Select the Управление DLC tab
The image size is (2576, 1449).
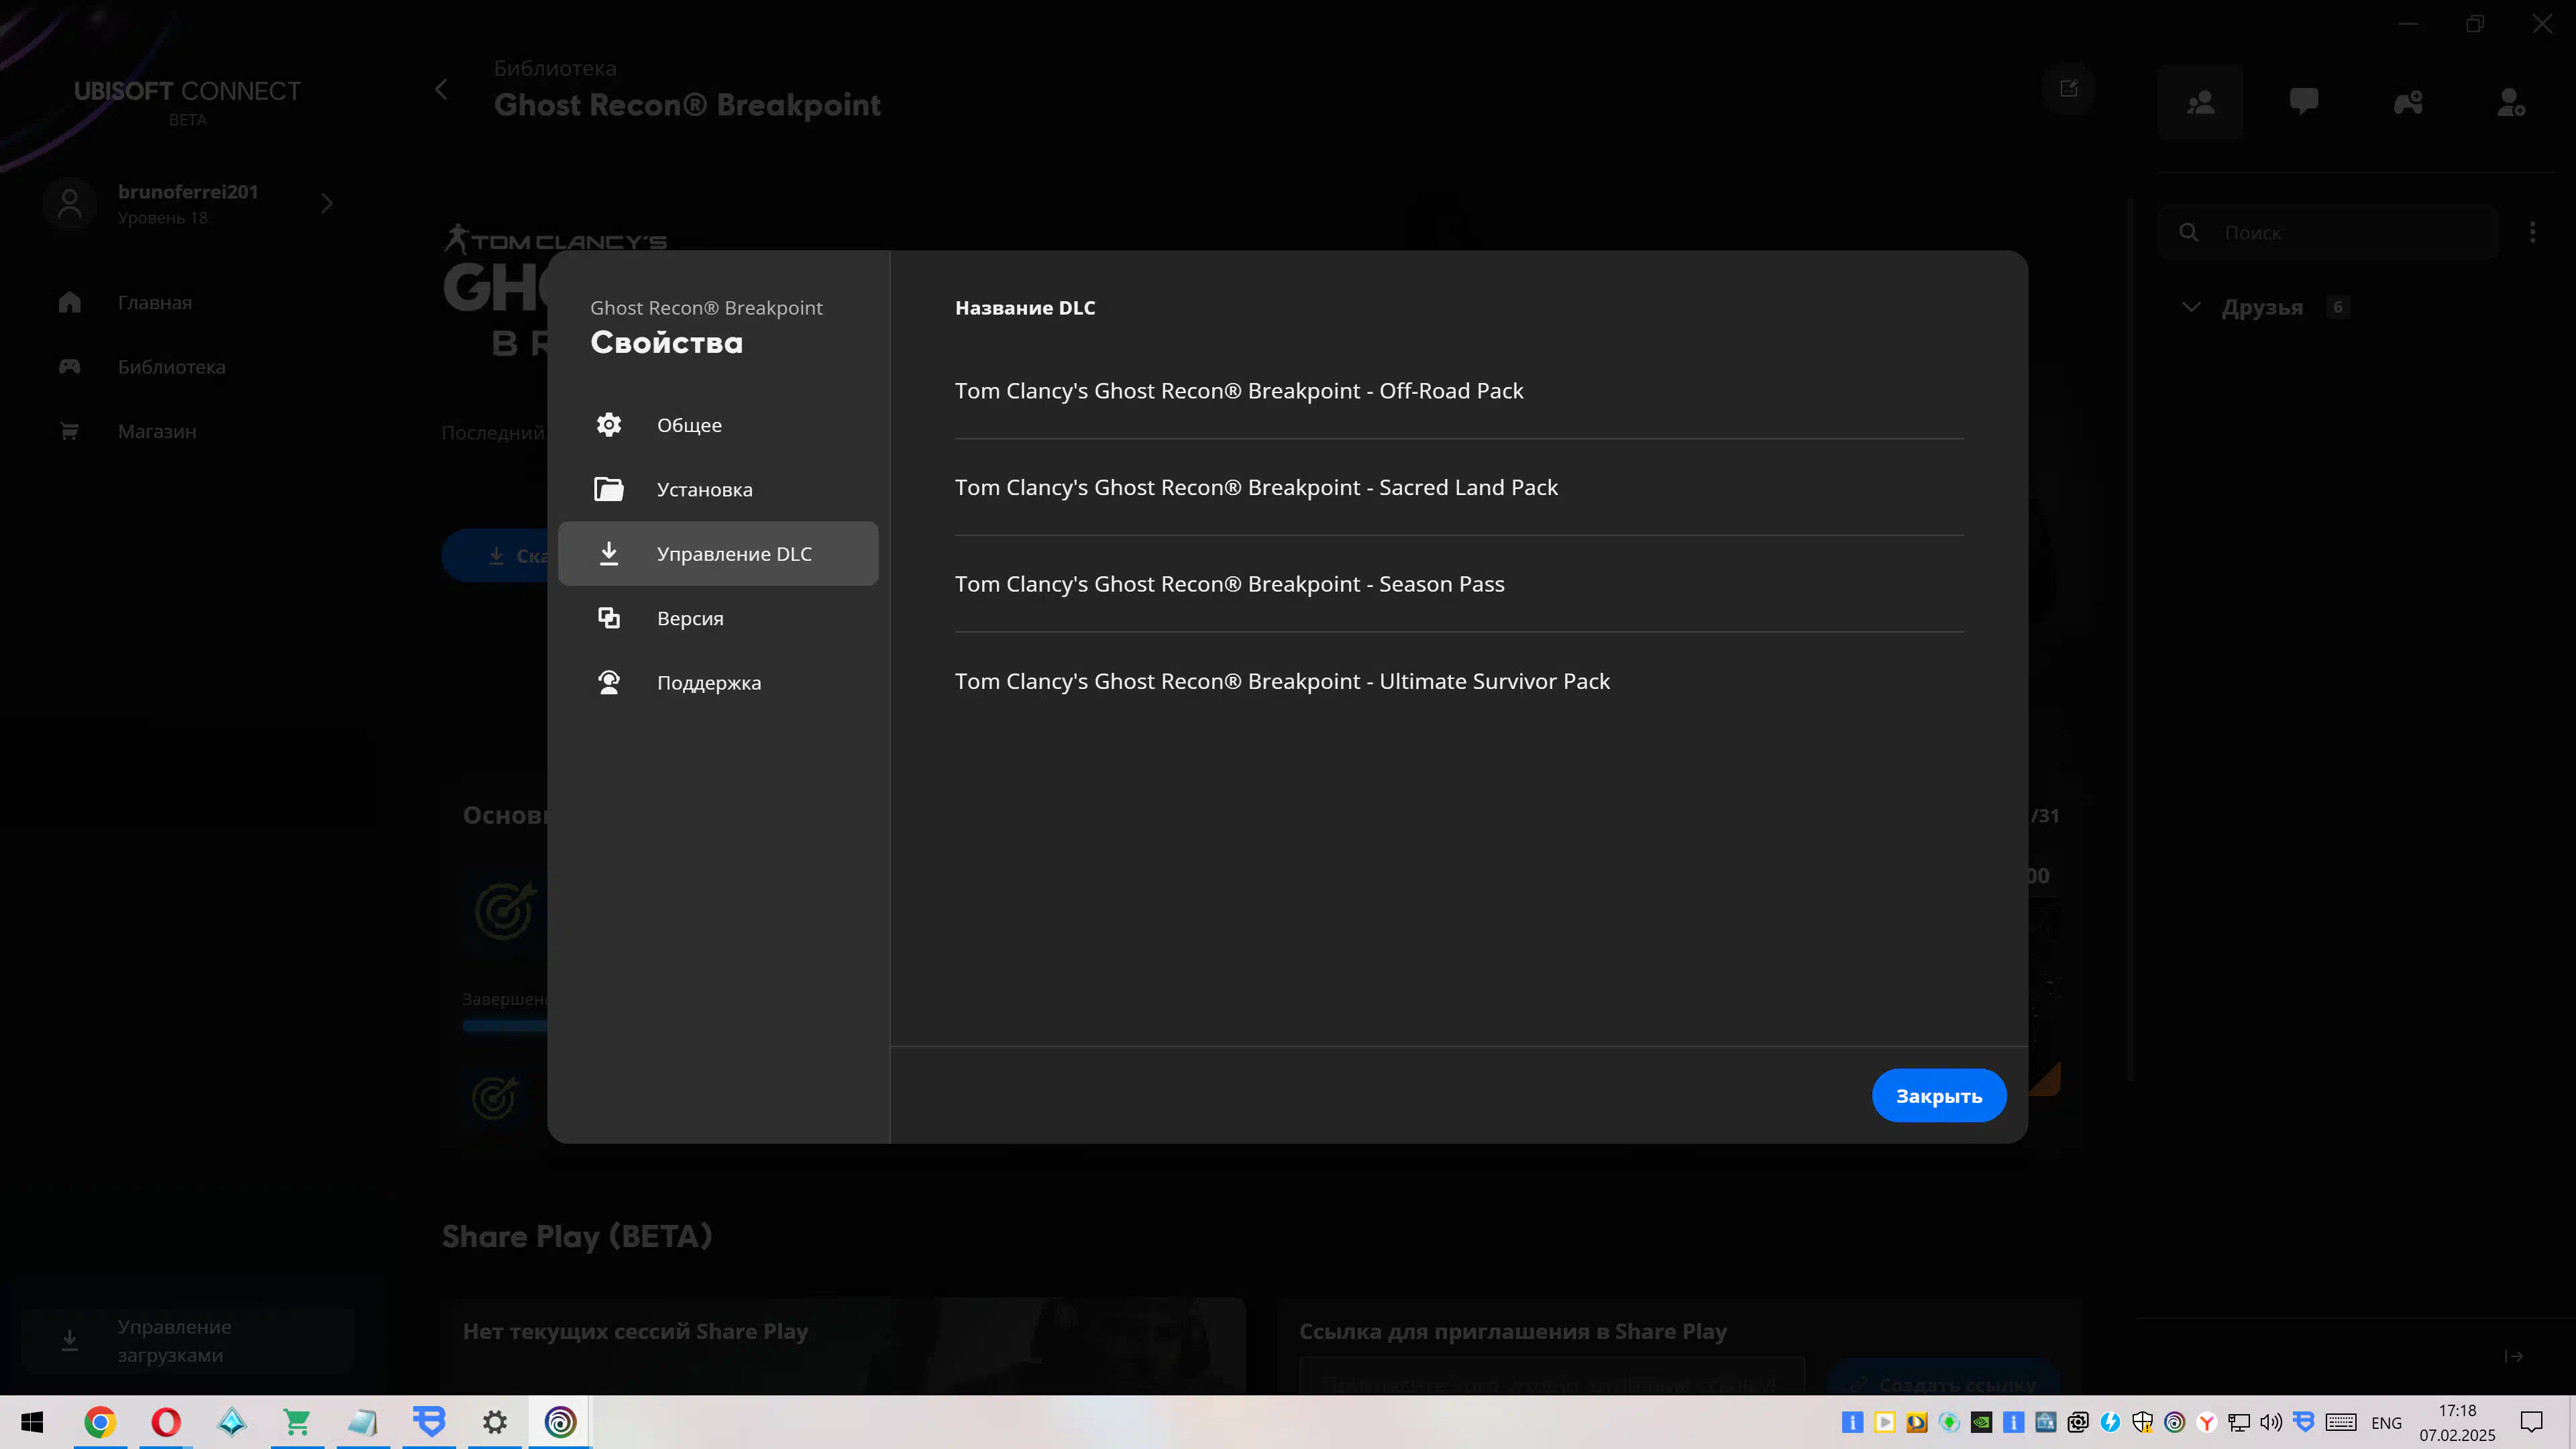(x=718, y=553)
